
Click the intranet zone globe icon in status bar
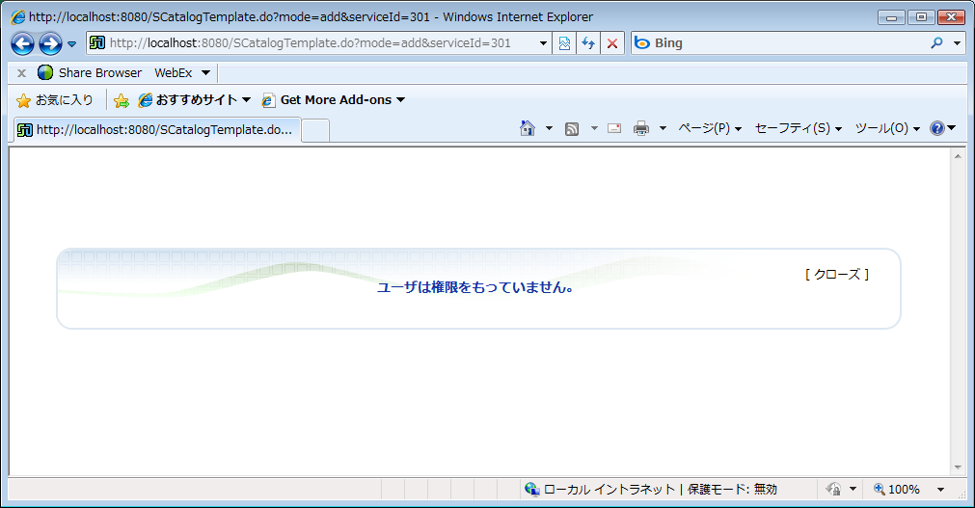click(x=531, y=490)
